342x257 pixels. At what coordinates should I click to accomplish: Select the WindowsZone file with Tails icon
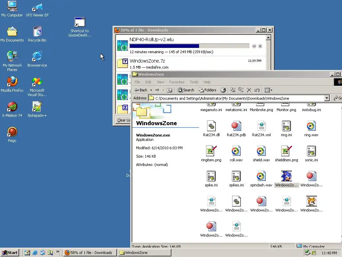point(311,204)
